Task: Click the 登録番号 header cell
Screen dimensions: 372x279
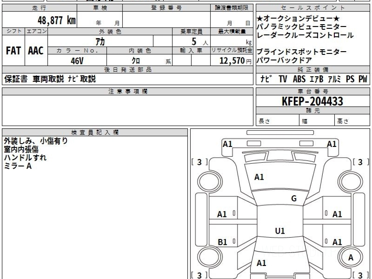Action: [166, 8]
